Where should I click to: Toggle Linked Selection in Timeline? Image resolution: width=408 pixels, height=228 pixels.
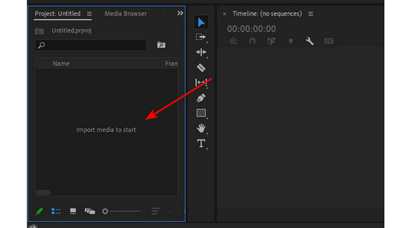pyautogui.click(x=271, y=41)
